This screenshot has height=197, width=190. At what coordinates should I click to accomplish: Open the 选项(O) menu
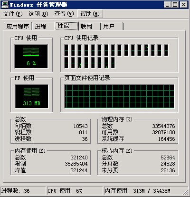(x=38, y=14)
